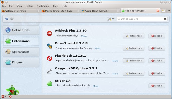Viewport: 172px width, 99px height.
Task: Click the Adblock Plus ABP extension icon
Action: click(49, 34)
